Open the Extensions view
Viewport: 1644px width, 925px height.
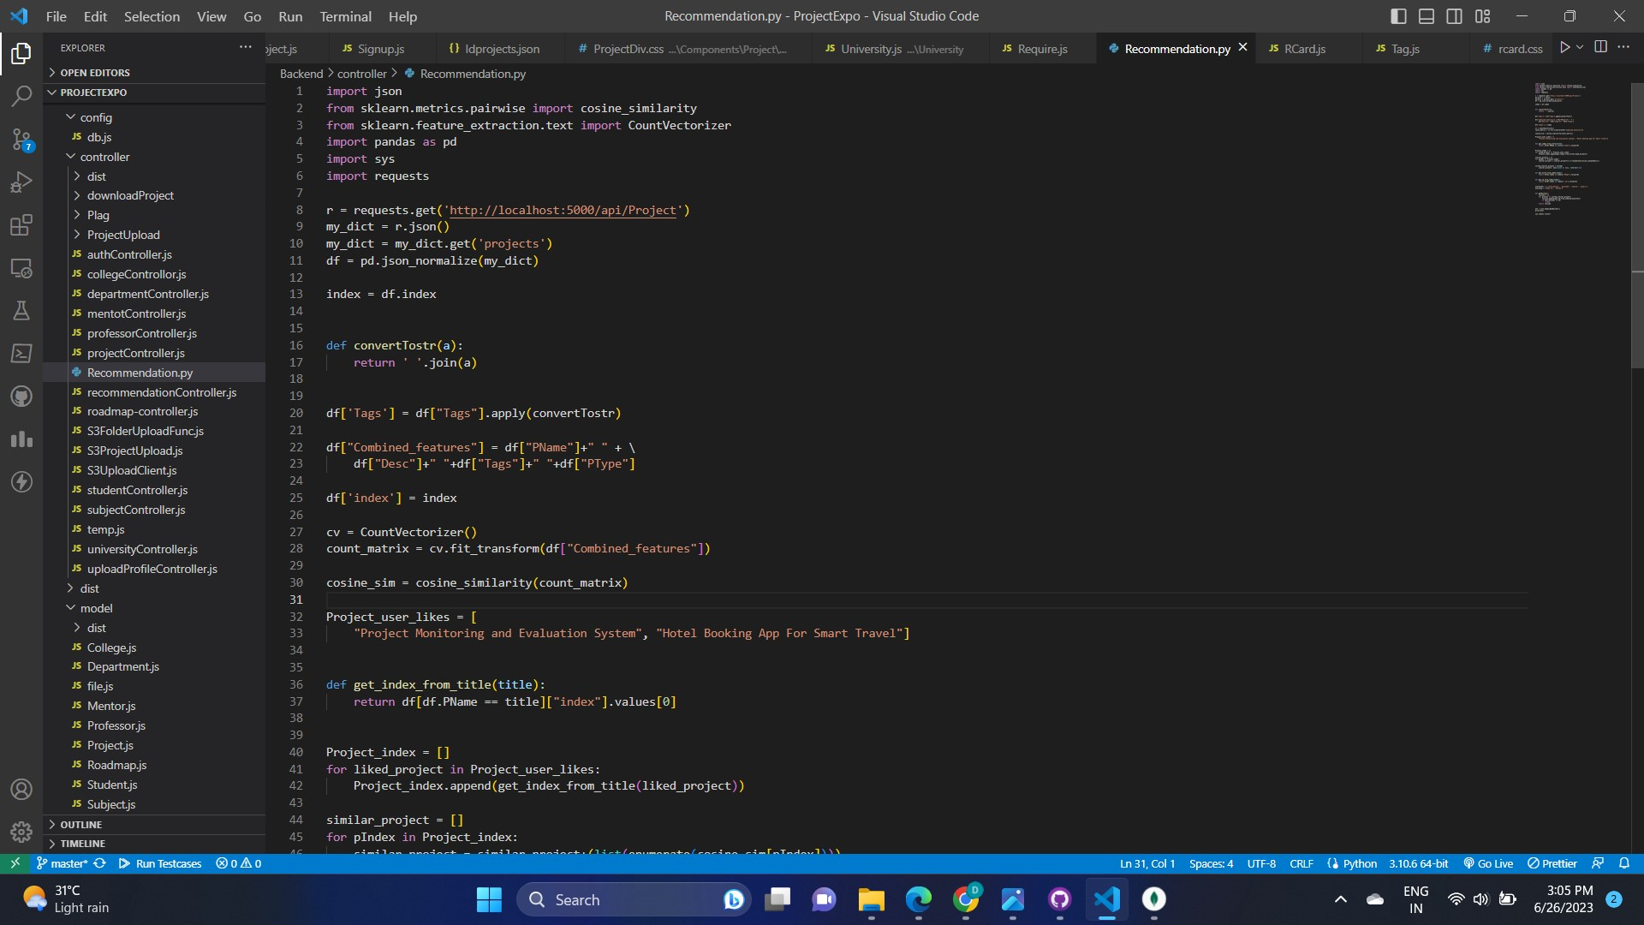coord(21,225)
